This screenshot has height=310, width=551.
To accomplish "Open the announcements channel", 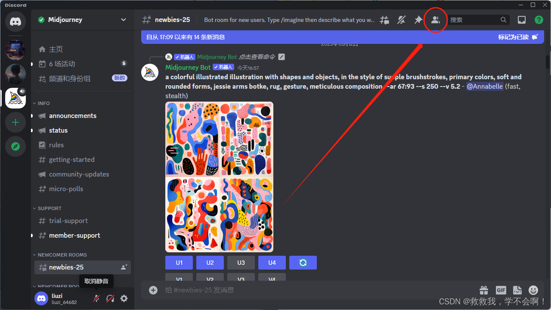I will (x=82, y=116).
